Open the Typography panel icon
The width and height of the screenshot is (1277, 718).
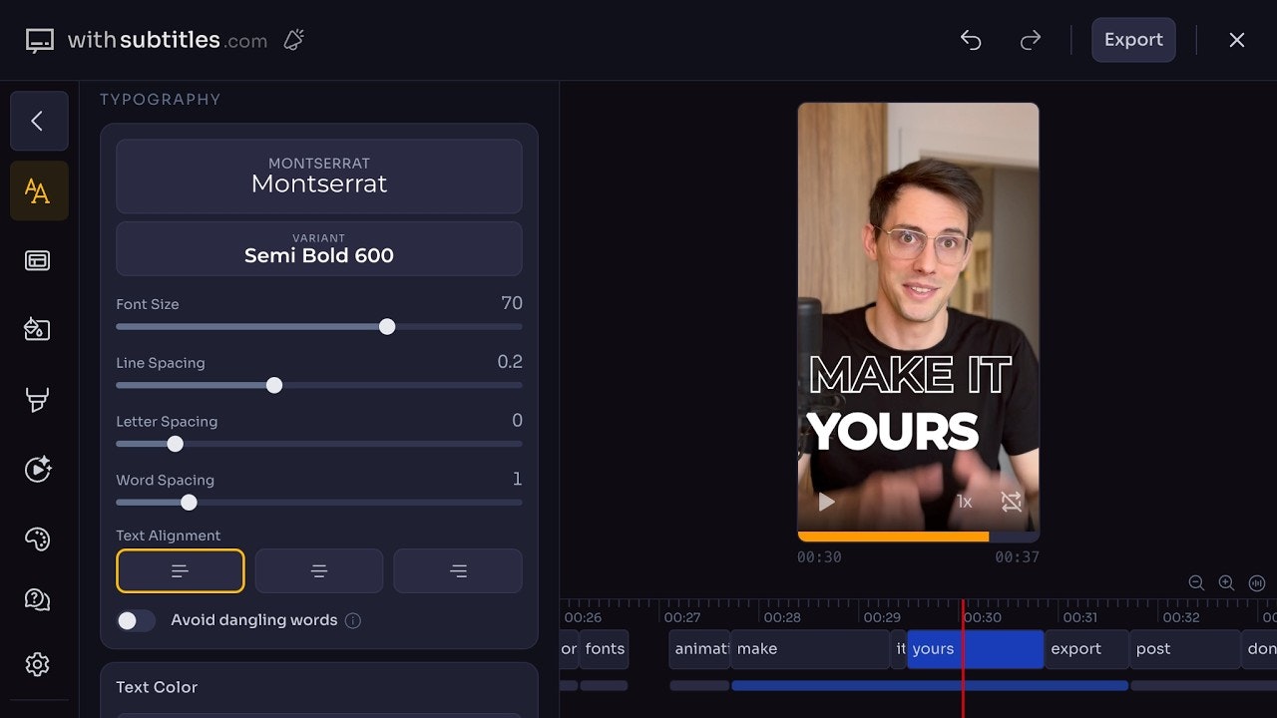click(39, 190)
